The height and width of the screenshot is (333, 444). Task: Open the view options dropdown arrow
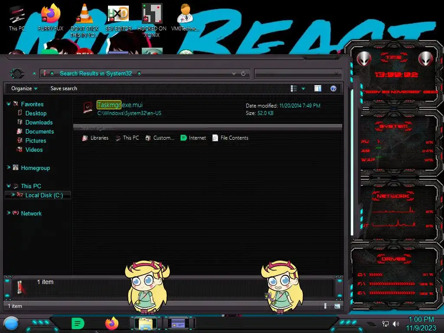pos(303,88)
